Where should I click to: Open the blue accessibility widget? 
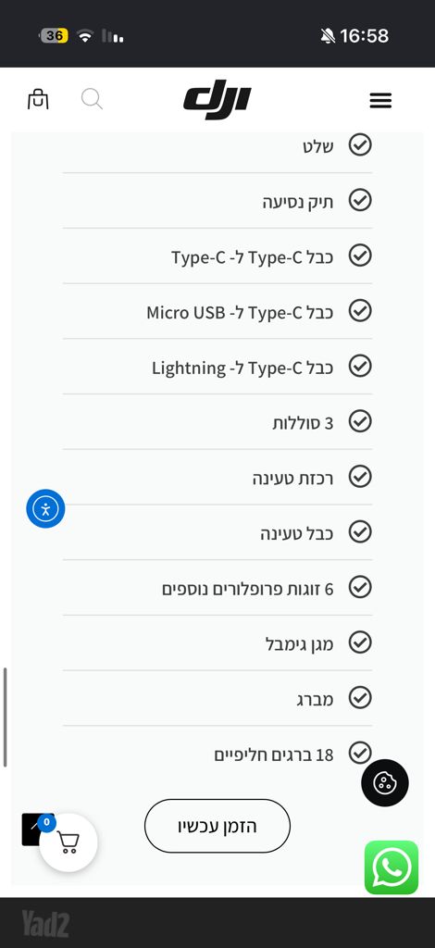45,508
